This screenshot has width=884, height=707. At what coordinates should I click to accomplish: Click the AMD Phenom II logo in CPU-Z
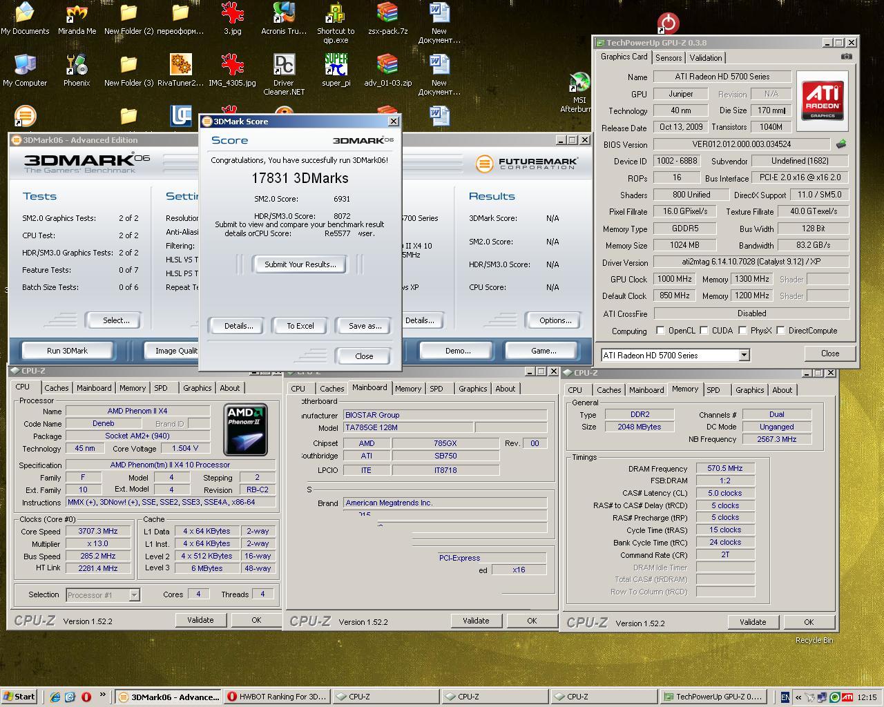247,430
